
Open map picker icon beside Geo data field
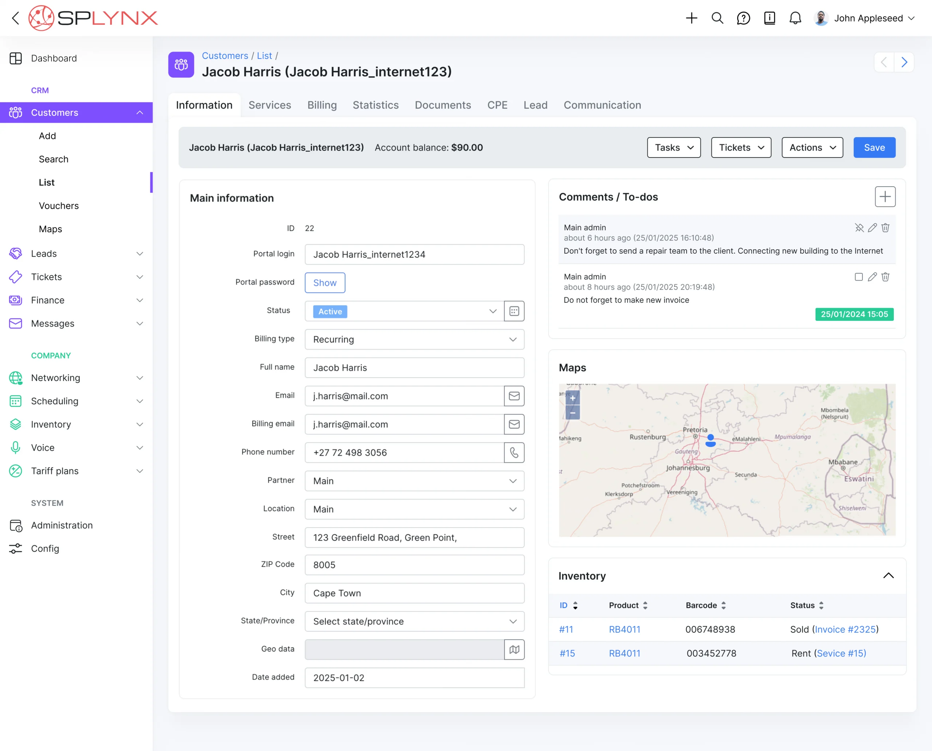(x=514, y=649)
